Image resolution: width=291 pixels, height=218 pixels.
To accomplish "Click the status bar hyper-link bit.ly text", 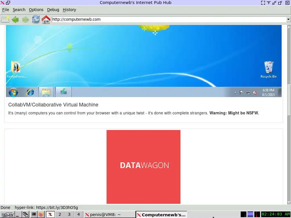I will 46,207.
